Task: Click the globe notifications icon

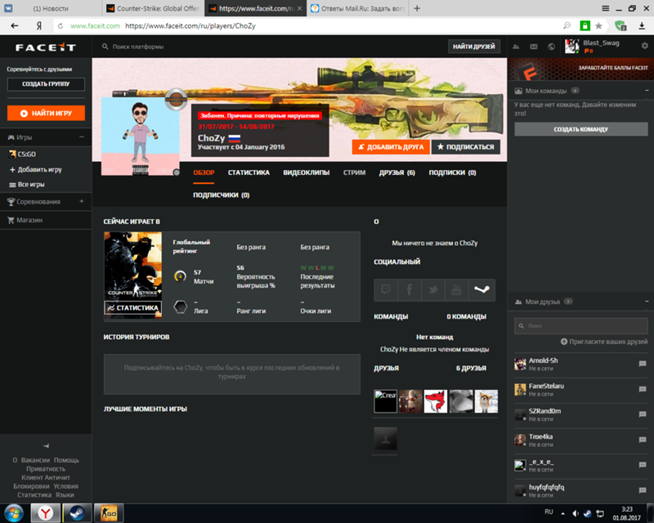Action: (552, 47)
